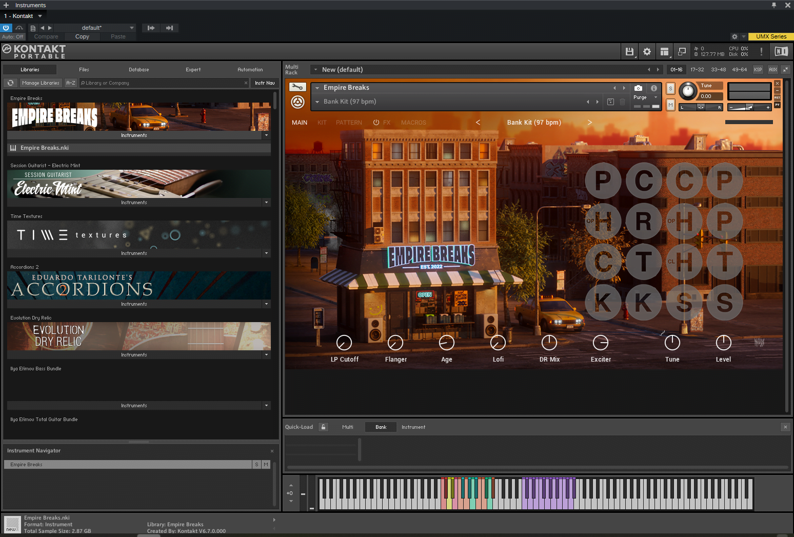Click the Time Textures library banner
794x537 pixels.
pos(139,235)
